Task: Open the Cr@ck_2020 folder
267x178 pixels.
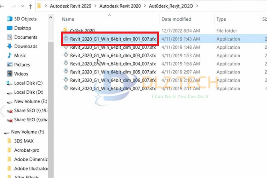Action: point(82,31)
